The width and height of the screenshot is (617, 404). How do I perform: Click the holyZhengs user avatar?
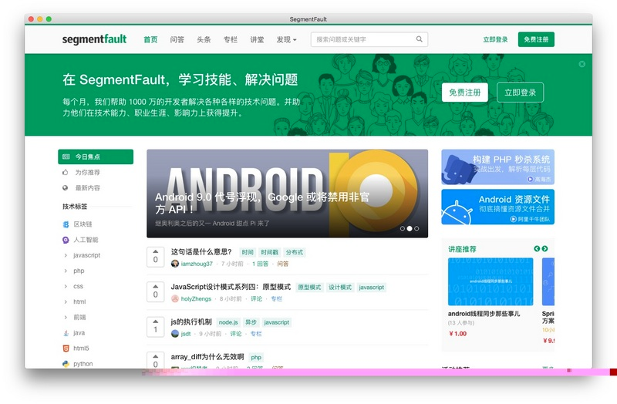(175, 298)
